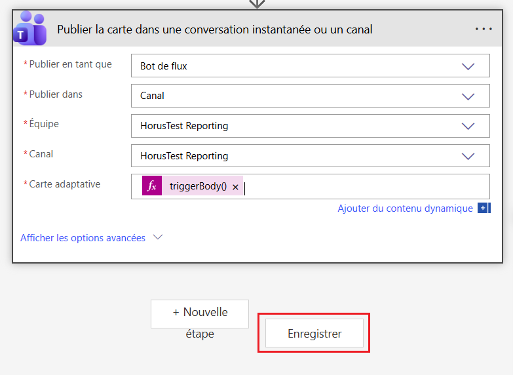Click the Teams logo in the action header
This screenshot has width=513, height=375.
point(29,30)
